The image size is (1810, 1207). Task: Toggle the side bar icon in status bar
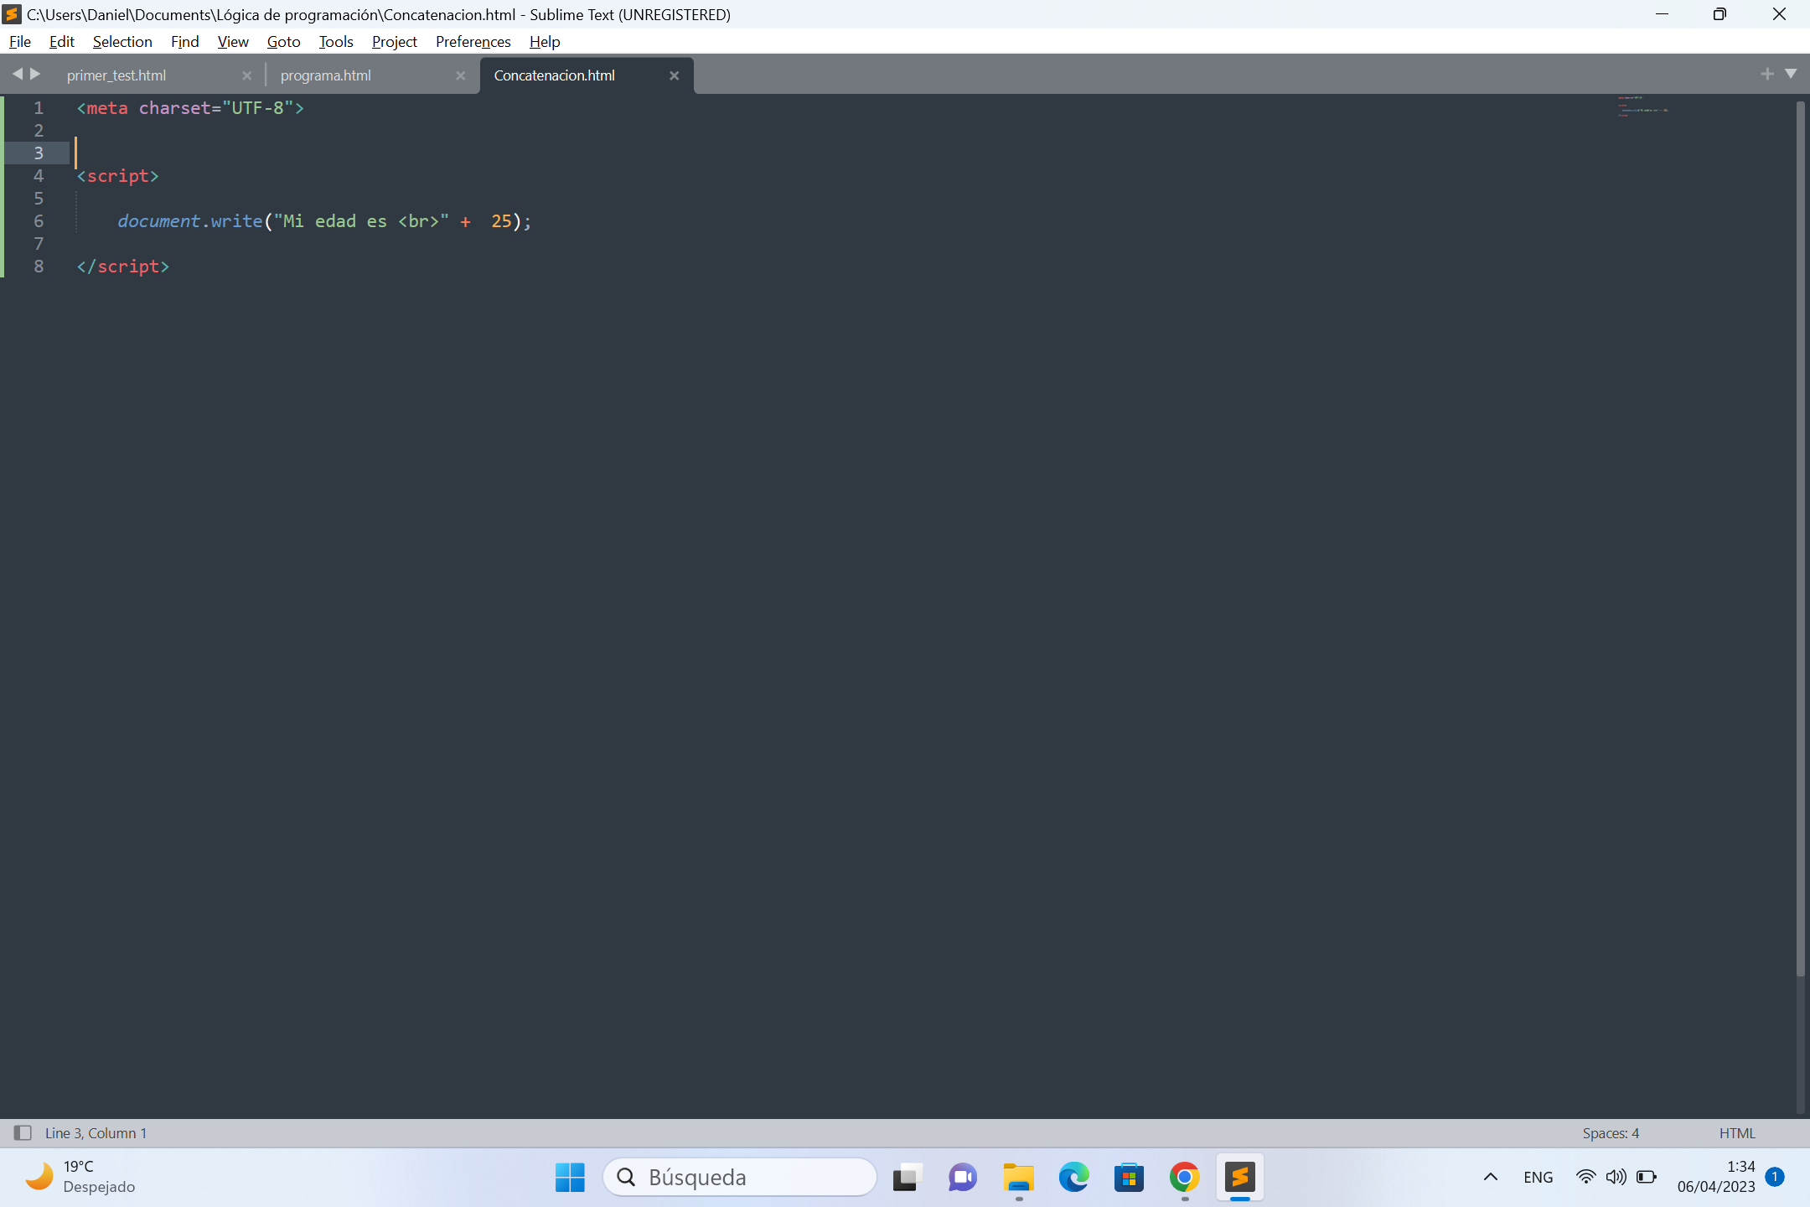tap(23, 1133)
